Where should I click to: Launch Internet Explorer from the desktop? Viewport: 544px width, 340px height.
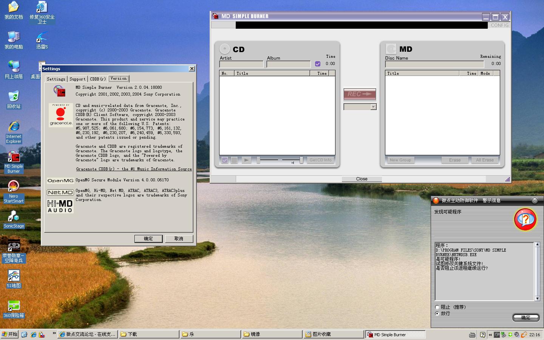14,132
